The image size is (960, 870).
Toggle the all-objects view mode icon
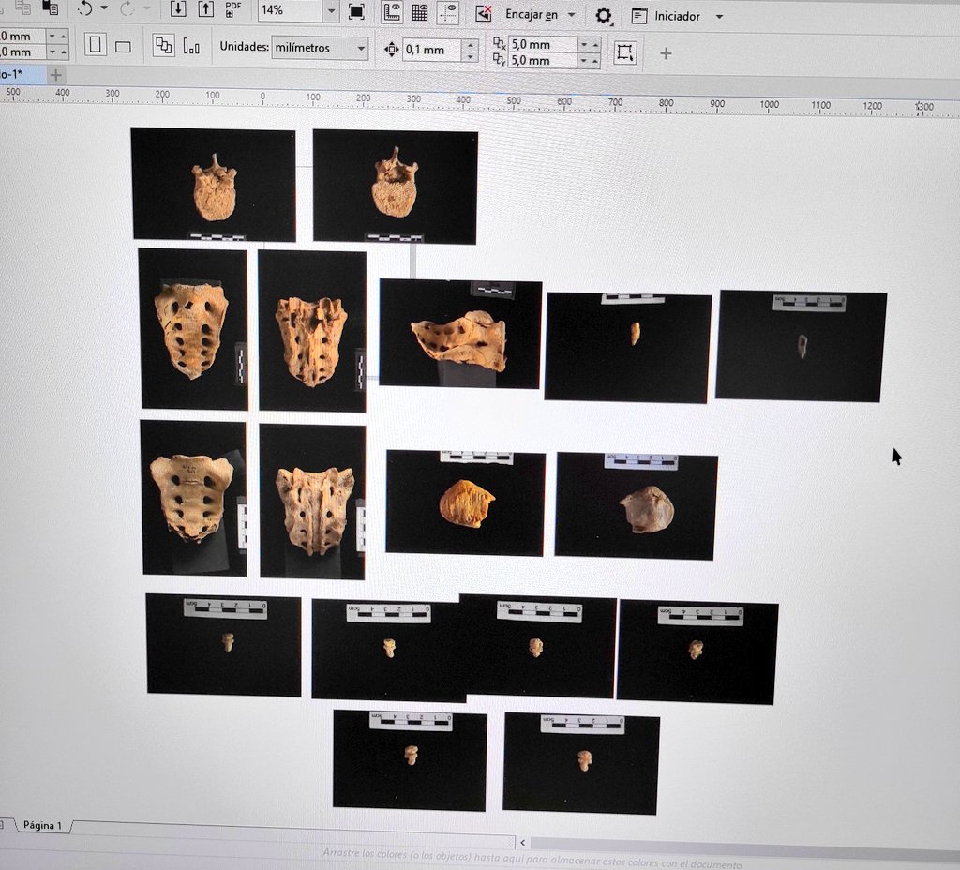coord(162,47)
